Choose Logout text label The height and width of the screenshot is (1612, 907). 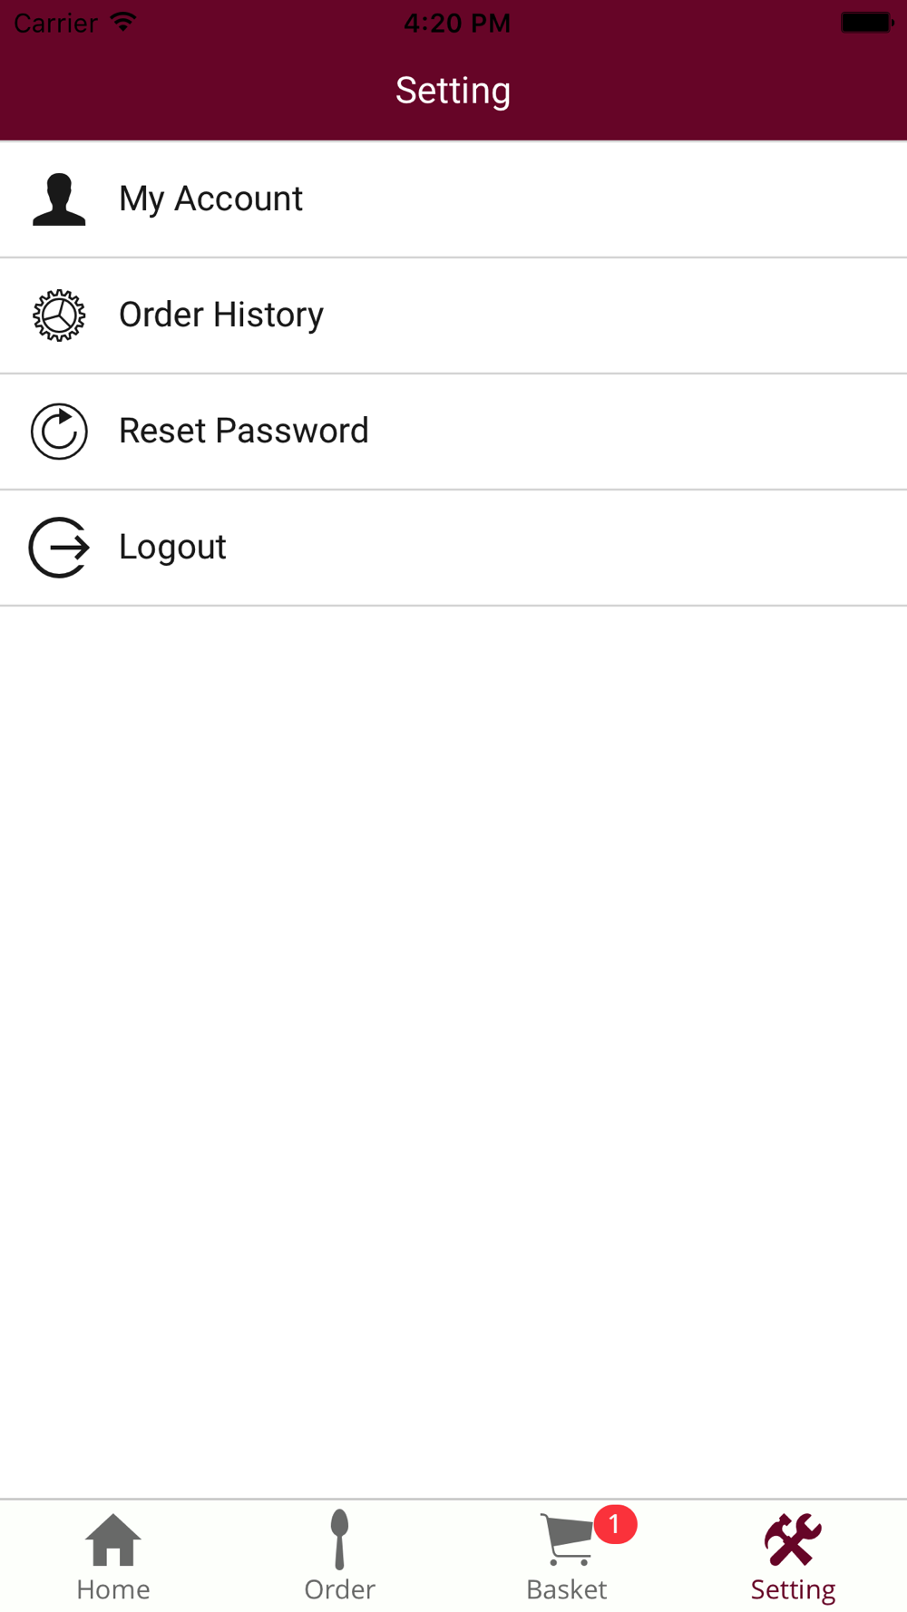tap(172, 548)
